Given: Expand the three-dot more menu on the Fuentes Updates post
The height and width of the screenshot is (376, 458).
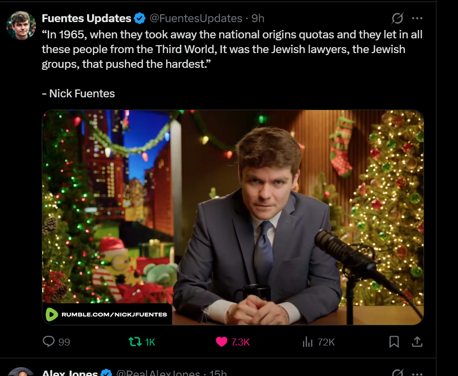Looking at the screenshot, I should [x=417, y=18].
